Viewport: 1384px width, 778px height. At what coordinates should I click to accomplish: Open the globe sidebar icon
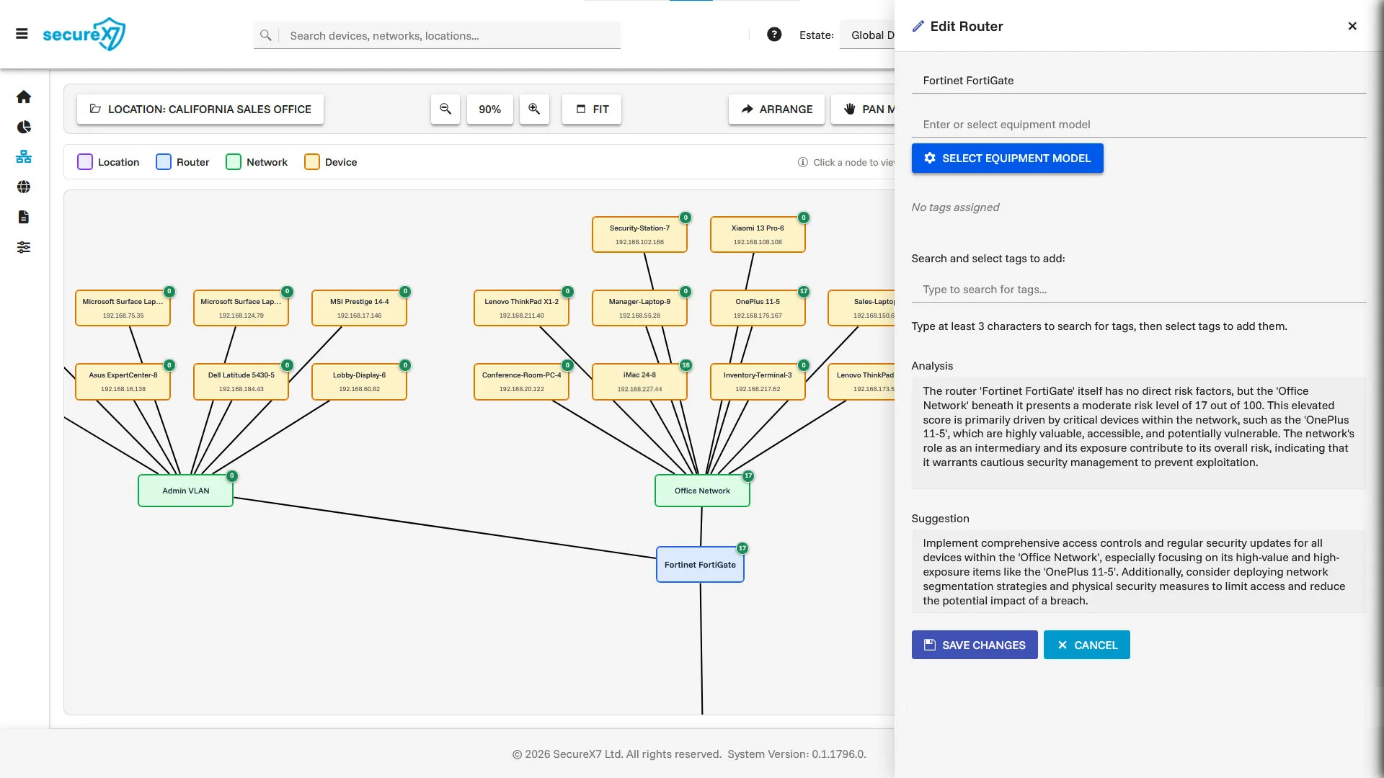coord(24,187)
